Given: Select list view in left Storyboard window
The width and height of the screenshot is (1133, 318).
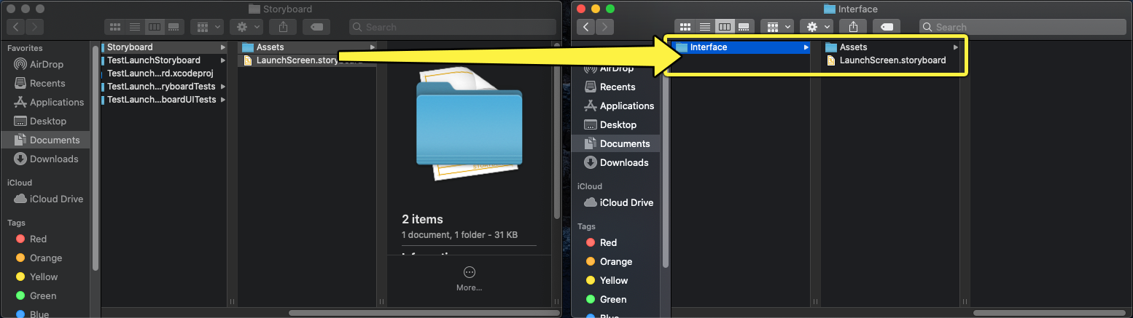Looking at the screenshot, I should [x=134, y=27].
